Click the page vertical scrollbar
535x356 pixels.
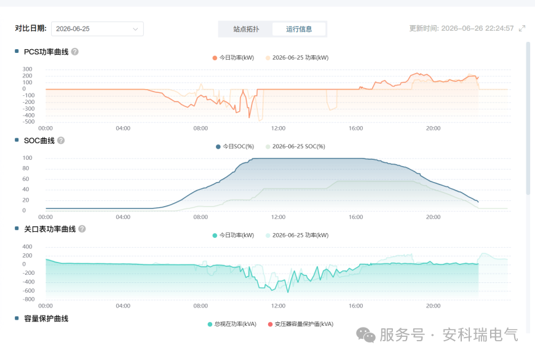point(528,118)
